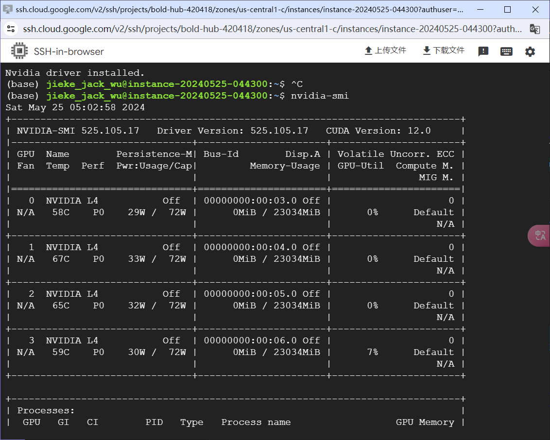Click 'Processes:' section label

[x=46, y=410]
